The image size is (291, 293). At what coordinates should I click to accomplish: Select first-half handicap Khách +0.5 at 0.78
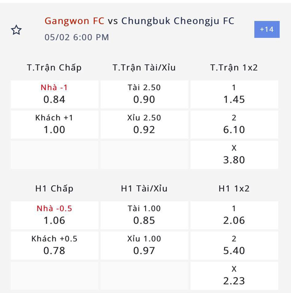click(x=55, y=245)
